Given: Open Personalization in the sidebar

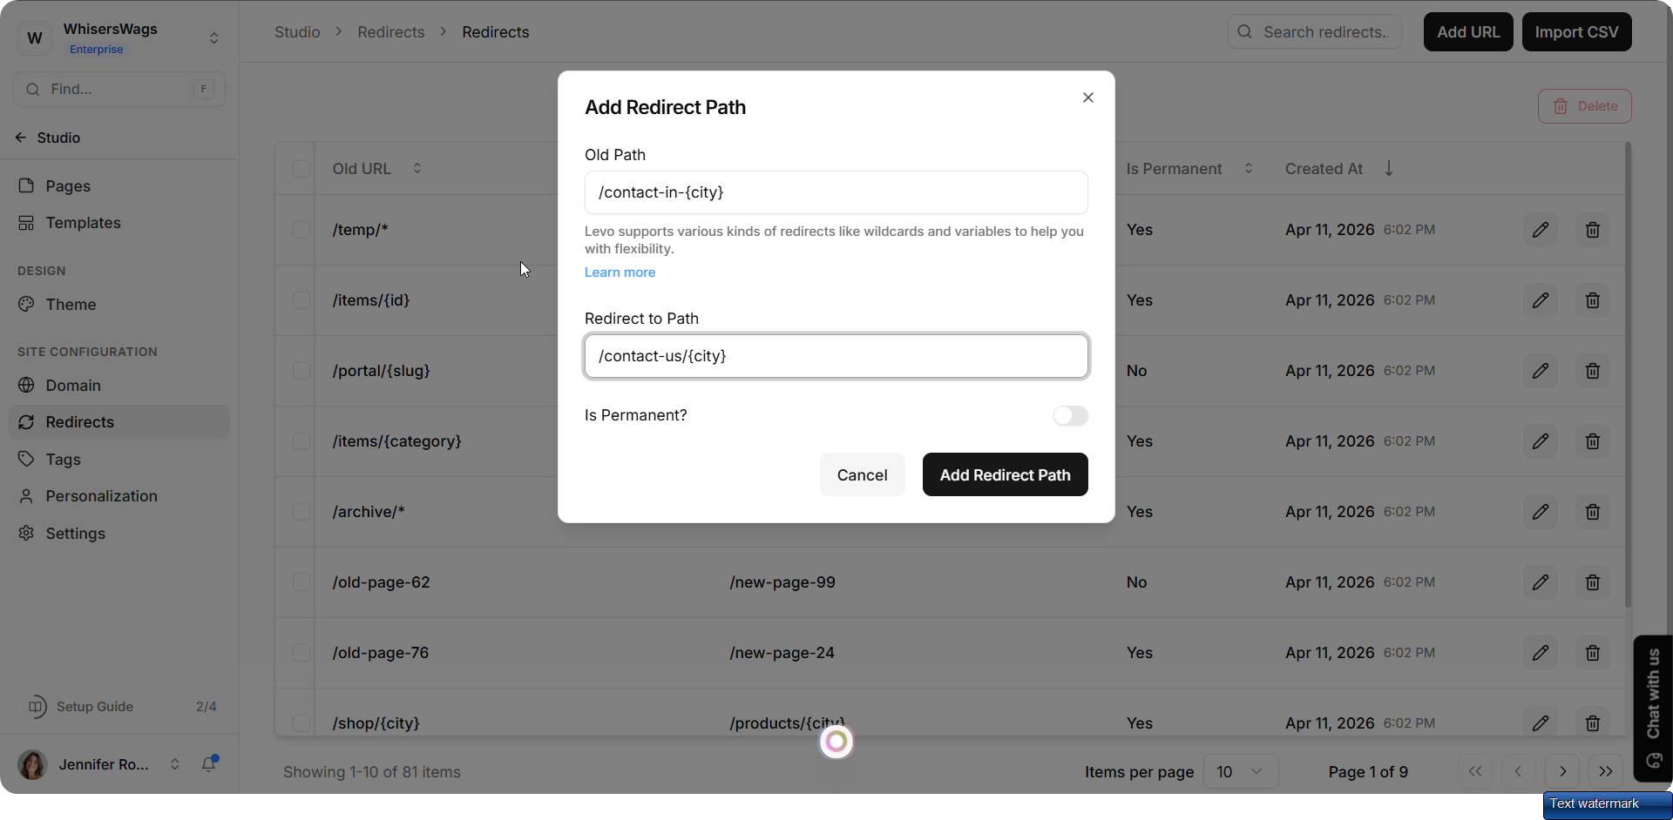Looking at the screenshot, I should (x=101, y=496).
